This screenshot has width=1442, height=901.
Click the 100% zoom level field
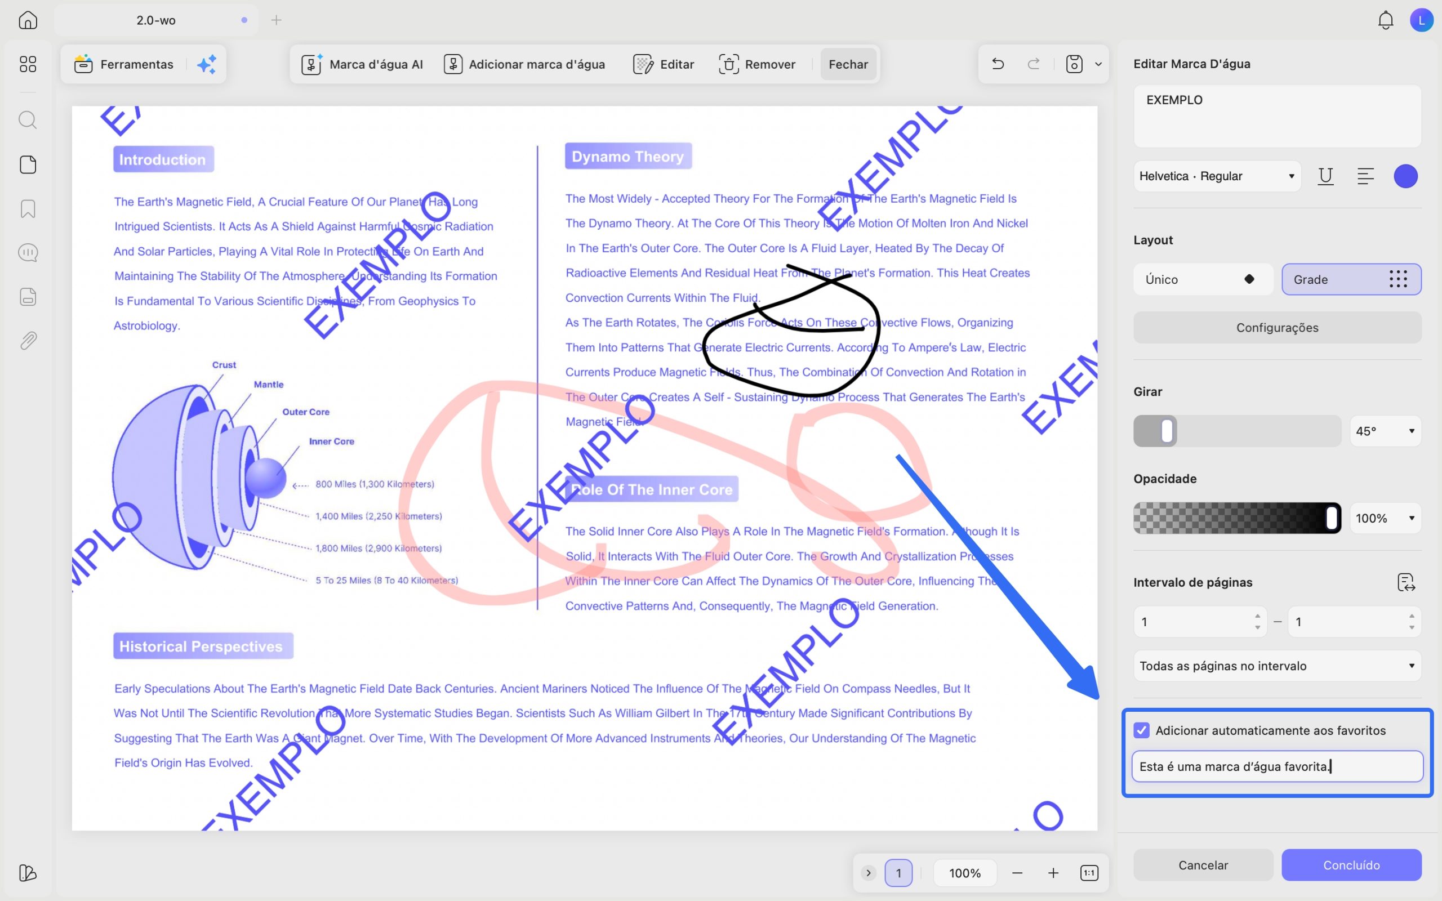click(965, 873)
